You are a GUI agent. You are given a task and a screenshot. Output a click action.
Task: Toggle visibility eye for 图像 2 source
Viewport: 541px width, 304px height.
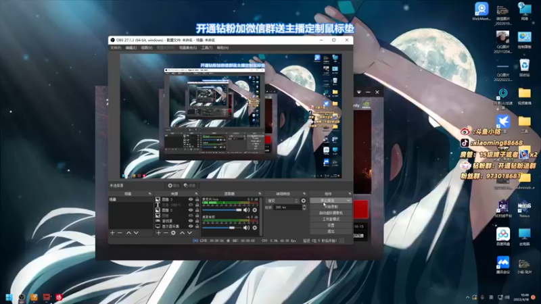tap(191, 210)
